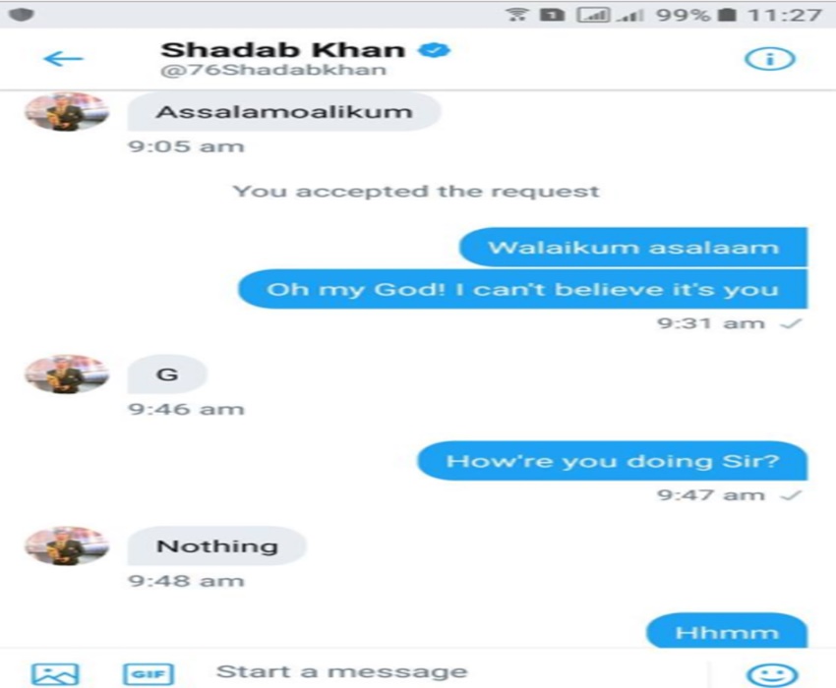Tap avatar beside the Nothing message
Image resolution: width=836 pixels, height=688 pixels.
67,545
